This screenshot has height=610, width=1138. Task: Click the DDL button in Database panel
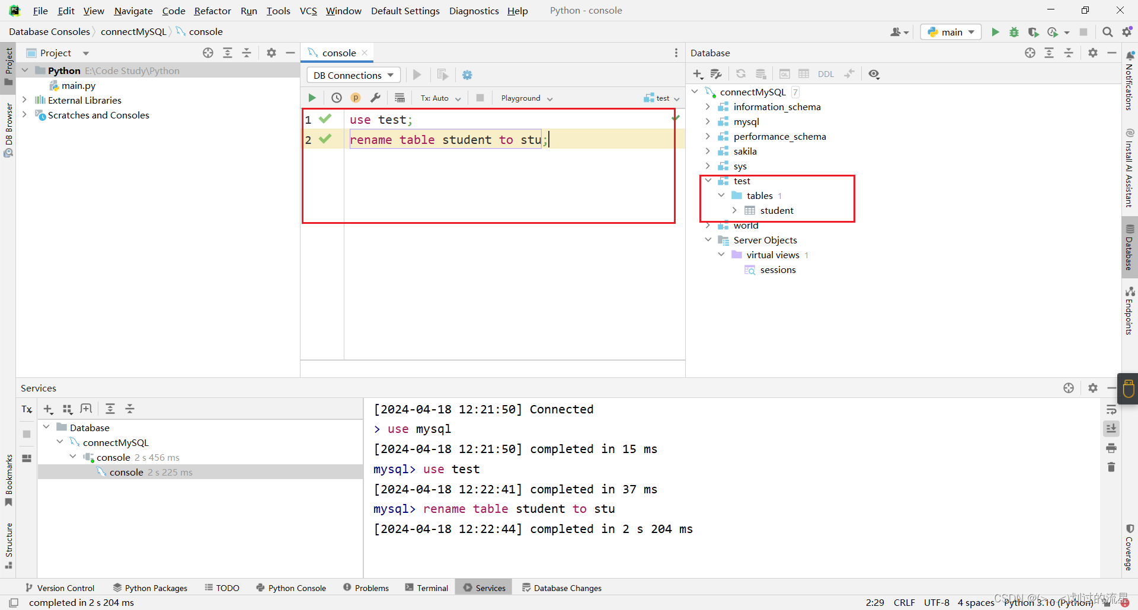pyautogui.click(x=826, y=74)
